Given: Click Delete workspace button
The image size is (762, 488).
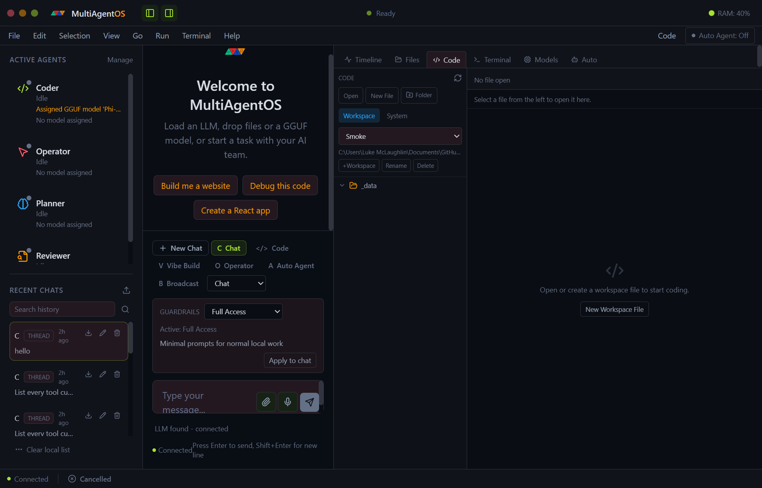Looking at the screenshot, I should pos(425,165).
